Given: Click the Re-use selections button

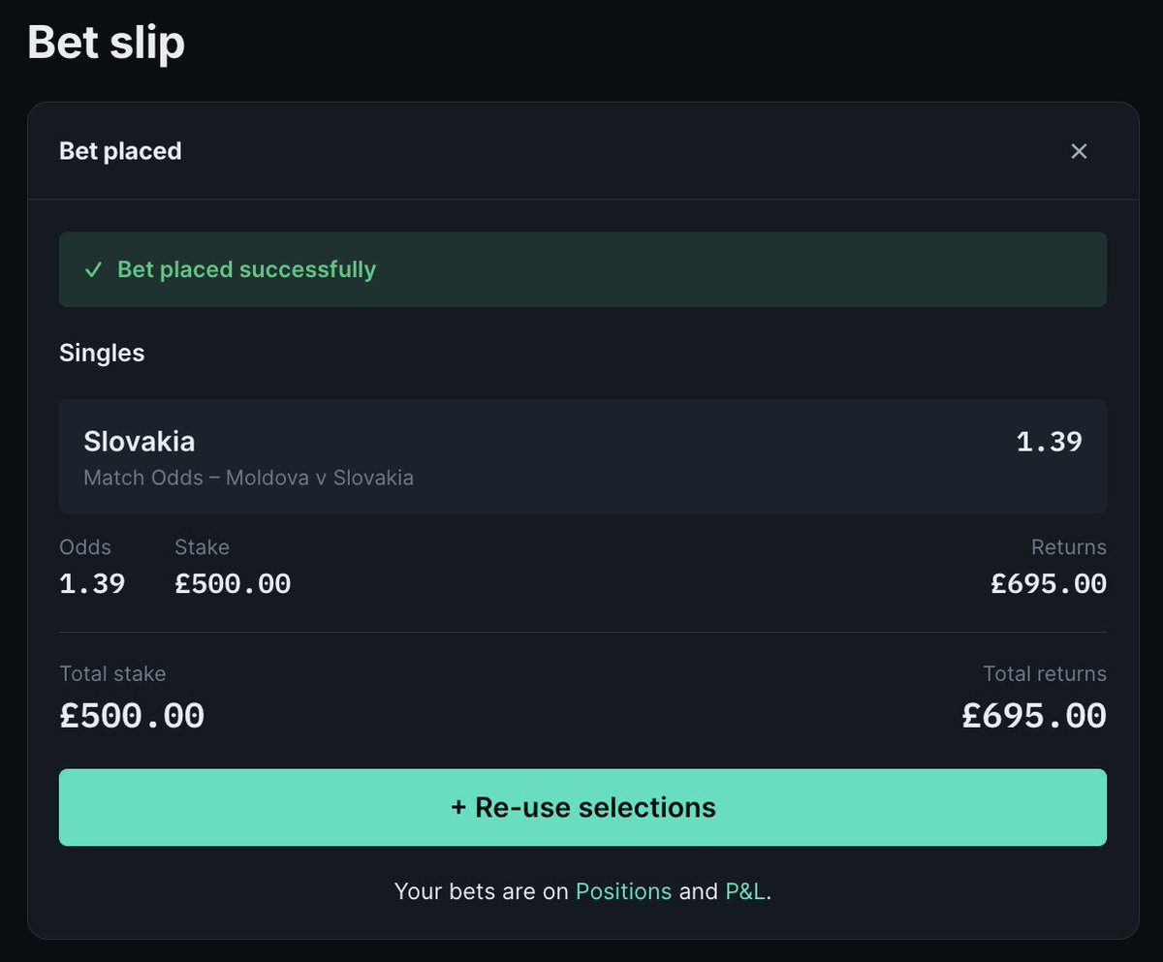Looking at the screenshot, I should point(582,807).
